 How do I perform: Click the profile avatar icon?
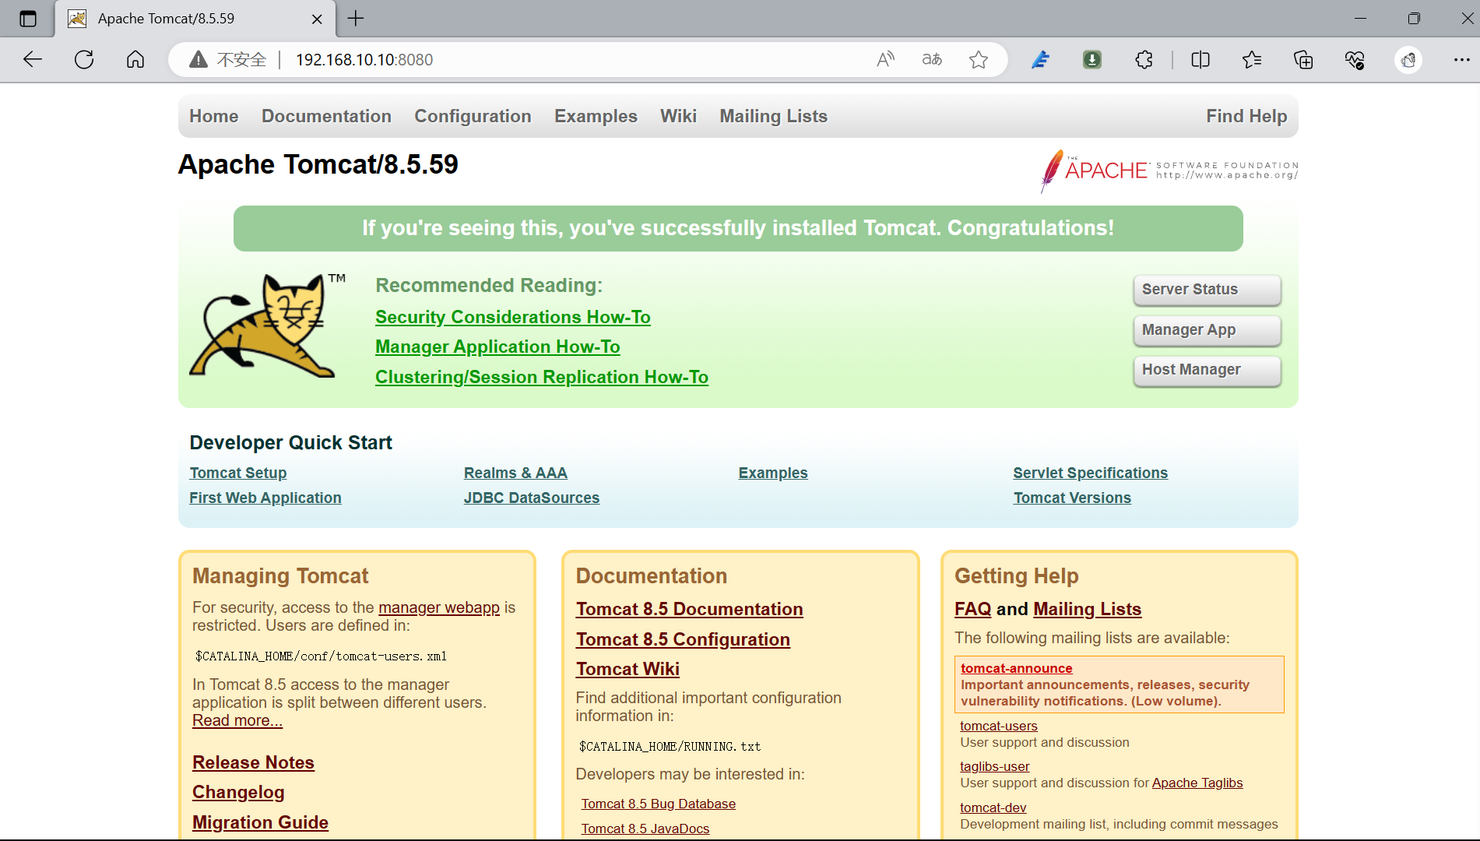pyautogui.click(x=1408, y=59)
